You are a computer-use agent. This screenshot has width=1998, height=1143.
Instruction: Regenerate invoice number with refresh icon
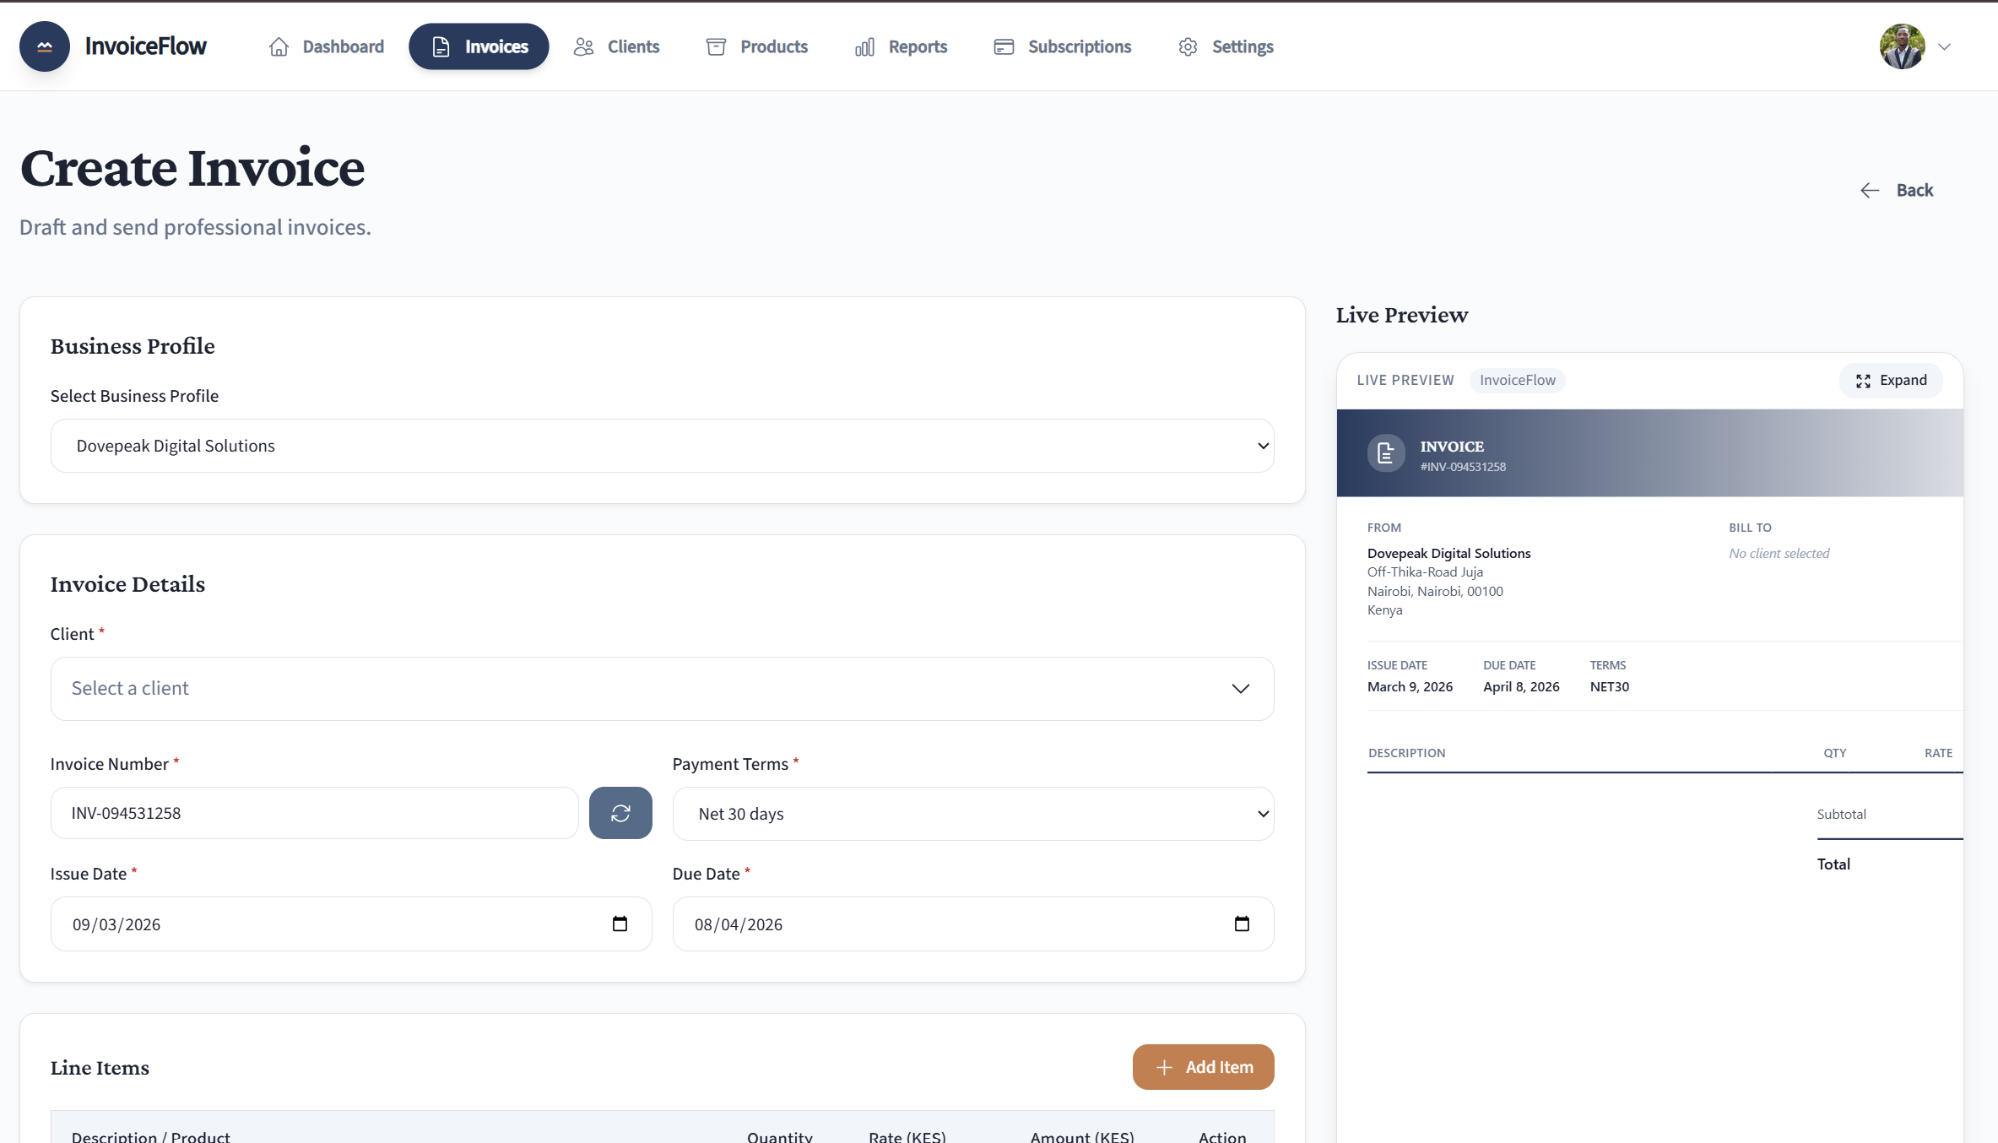620,813
